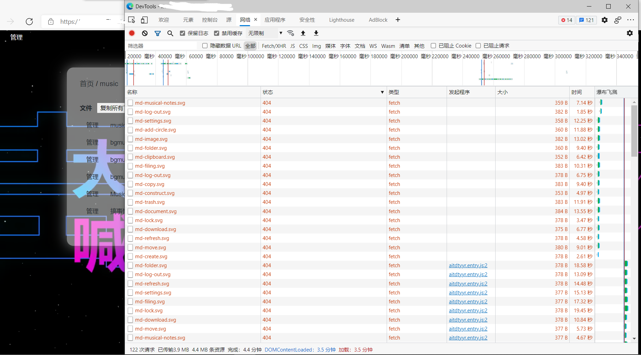Open DevTools main settings gear
Image resolution: width=641 pixels, height=355 pixels.
point(604,20)
